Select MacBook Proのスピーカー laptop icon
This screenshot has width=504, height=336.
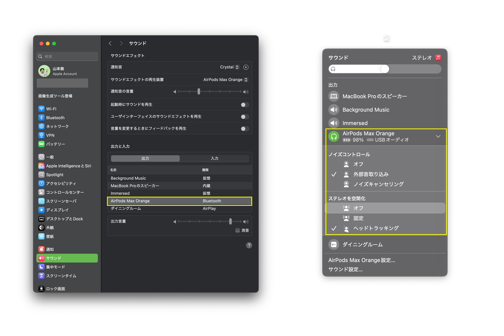(334, 96)
